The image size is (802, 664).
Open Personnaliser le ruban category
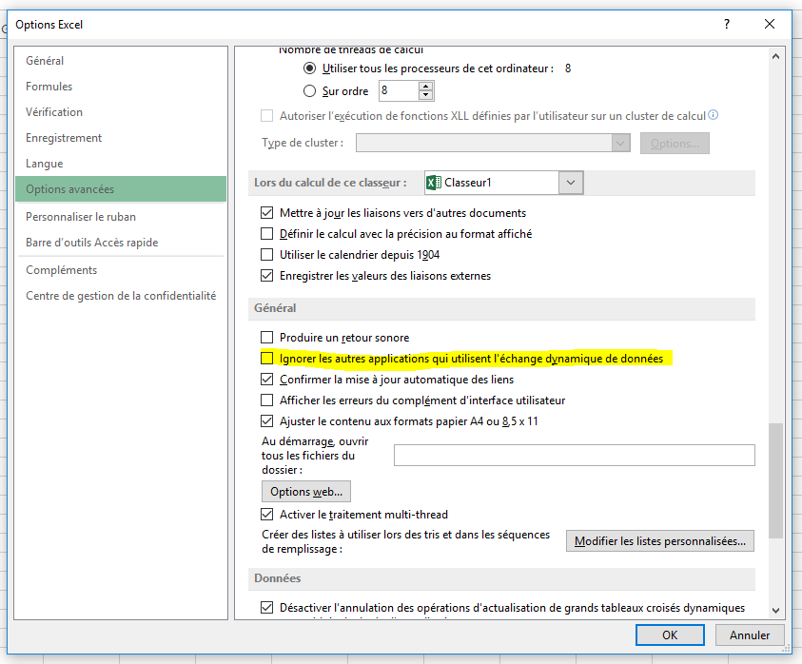tap(121, 217)
